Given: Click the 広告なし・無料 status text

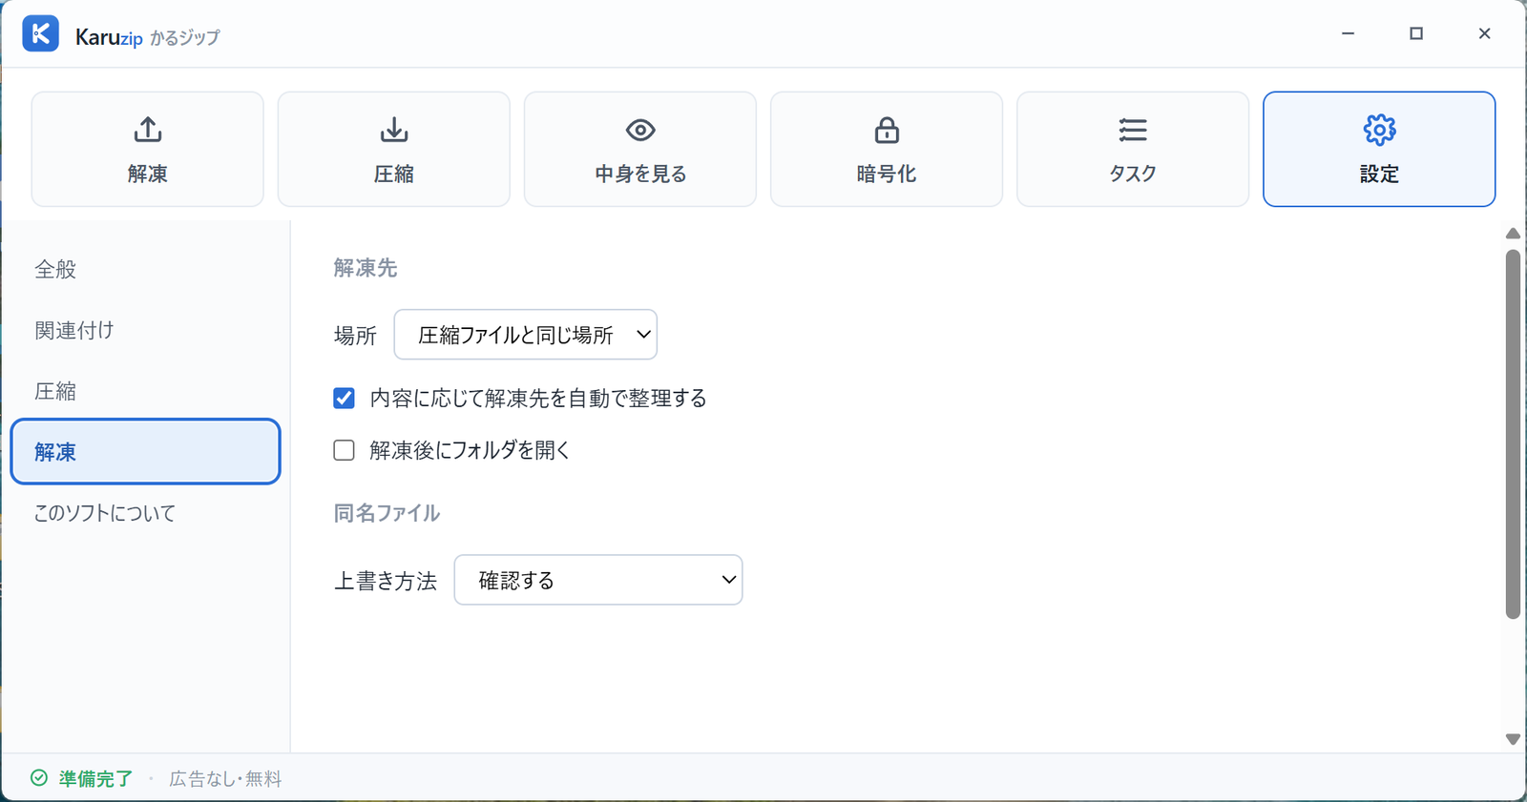Looking at the screenshot, I should coord(225,779).
